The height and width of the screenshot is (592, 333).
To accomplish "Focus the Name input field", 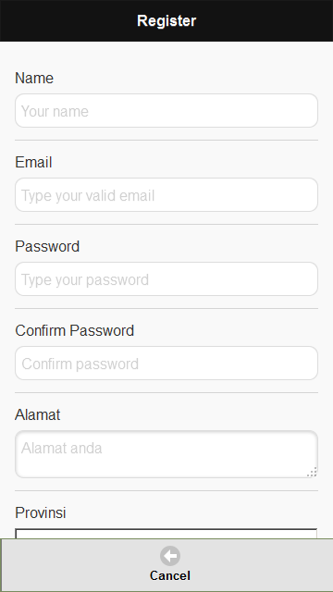I will coord(166,111).
